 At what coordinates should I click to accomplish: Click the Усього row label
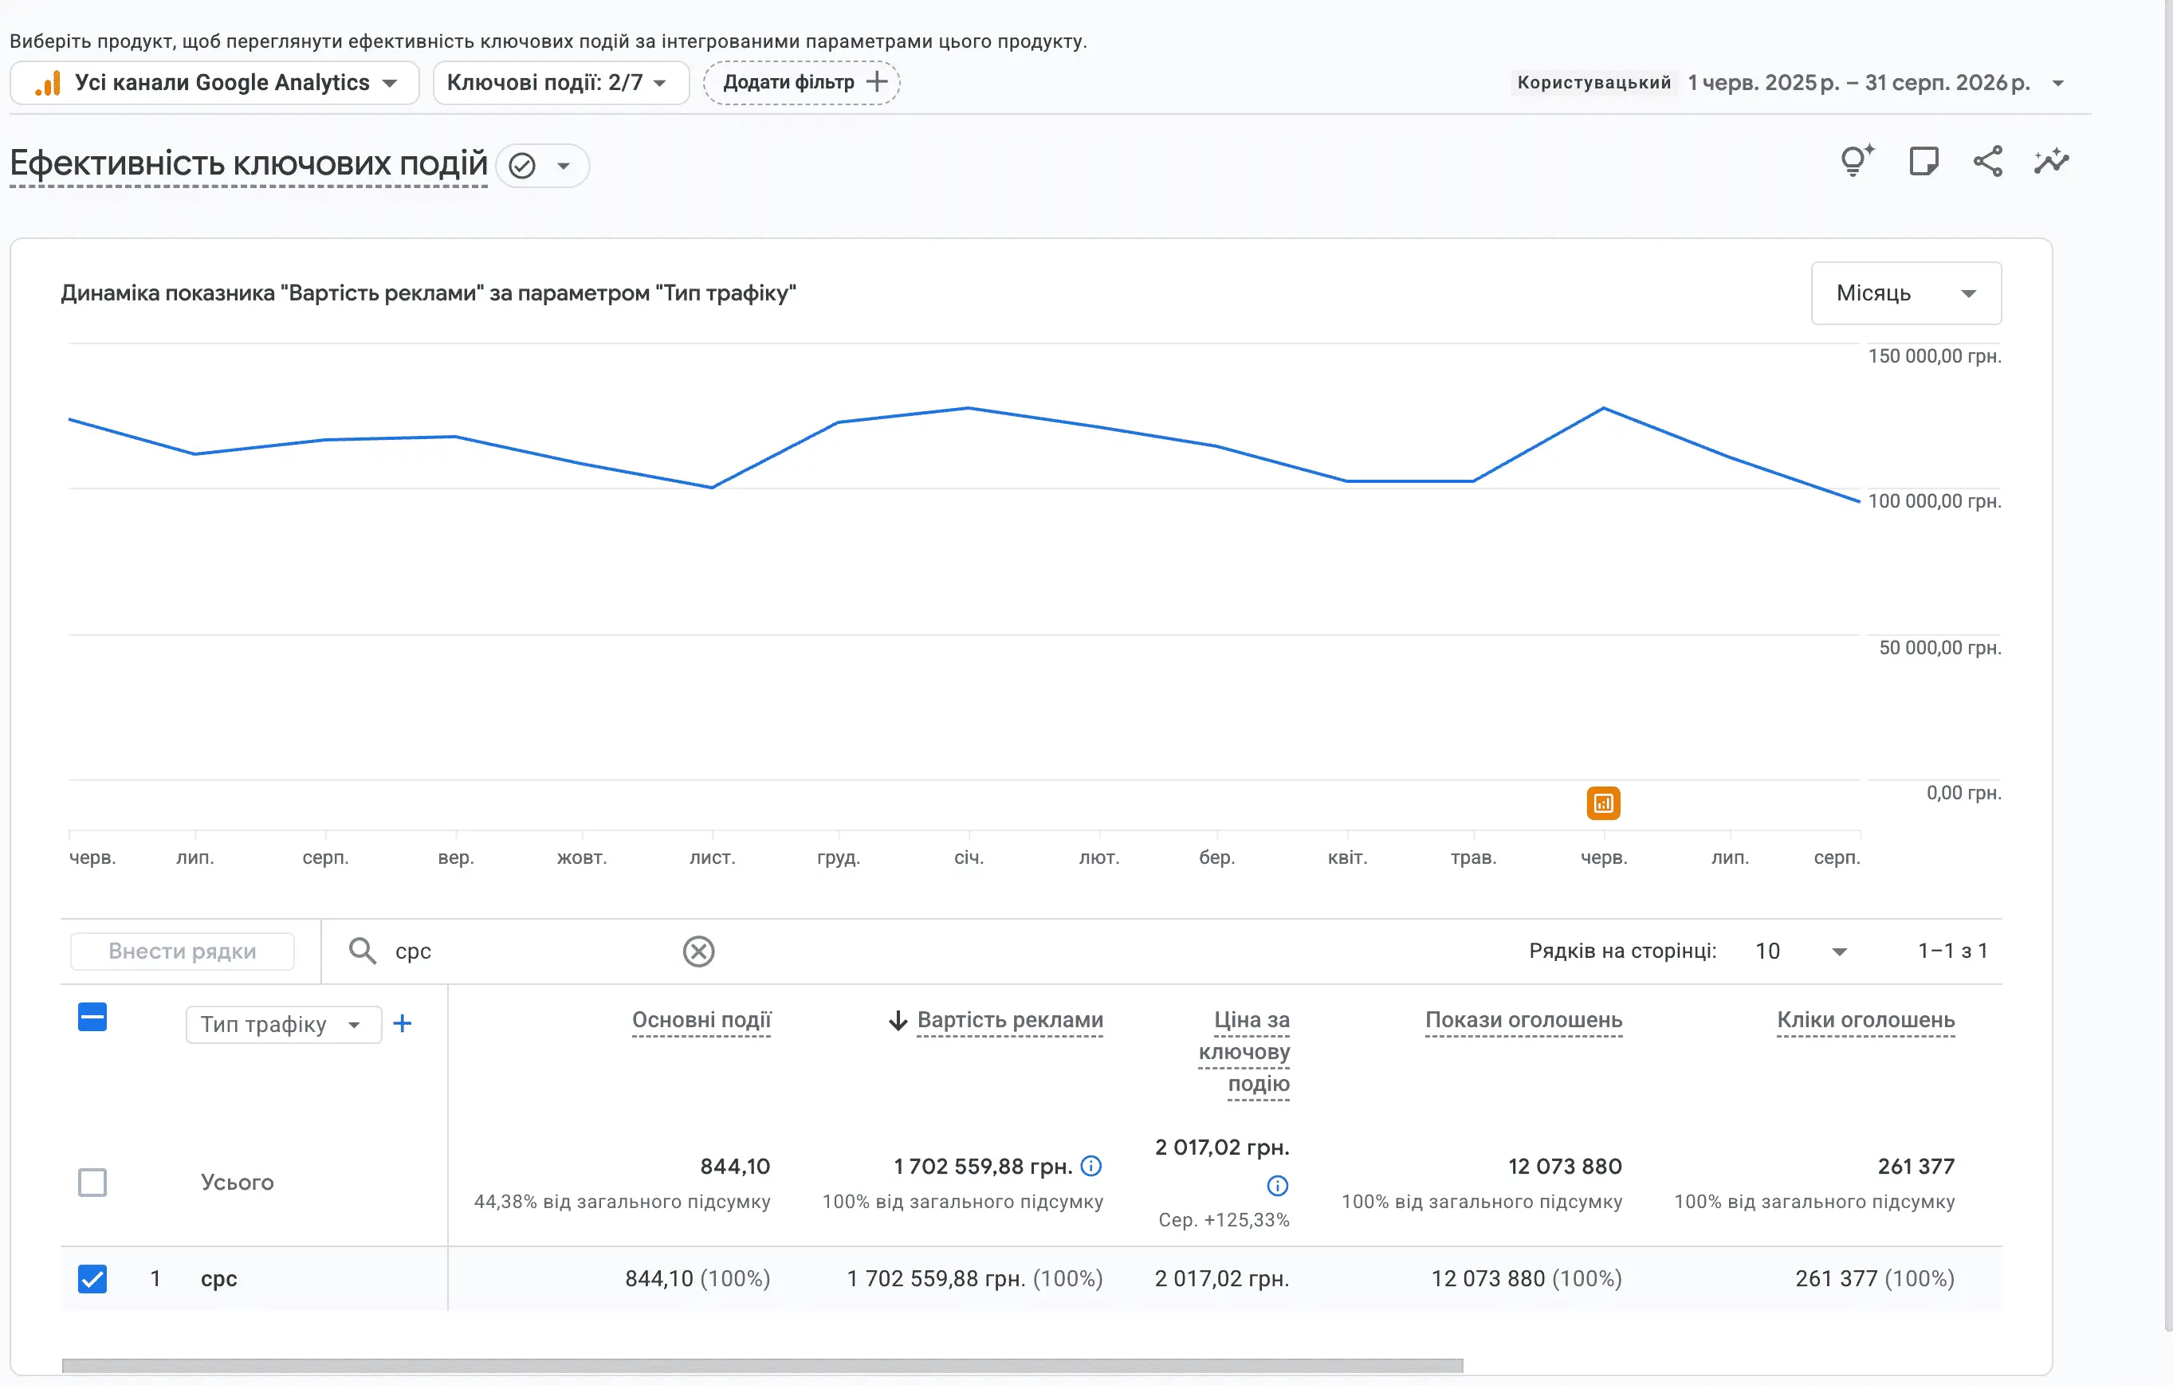point(237,1182)
